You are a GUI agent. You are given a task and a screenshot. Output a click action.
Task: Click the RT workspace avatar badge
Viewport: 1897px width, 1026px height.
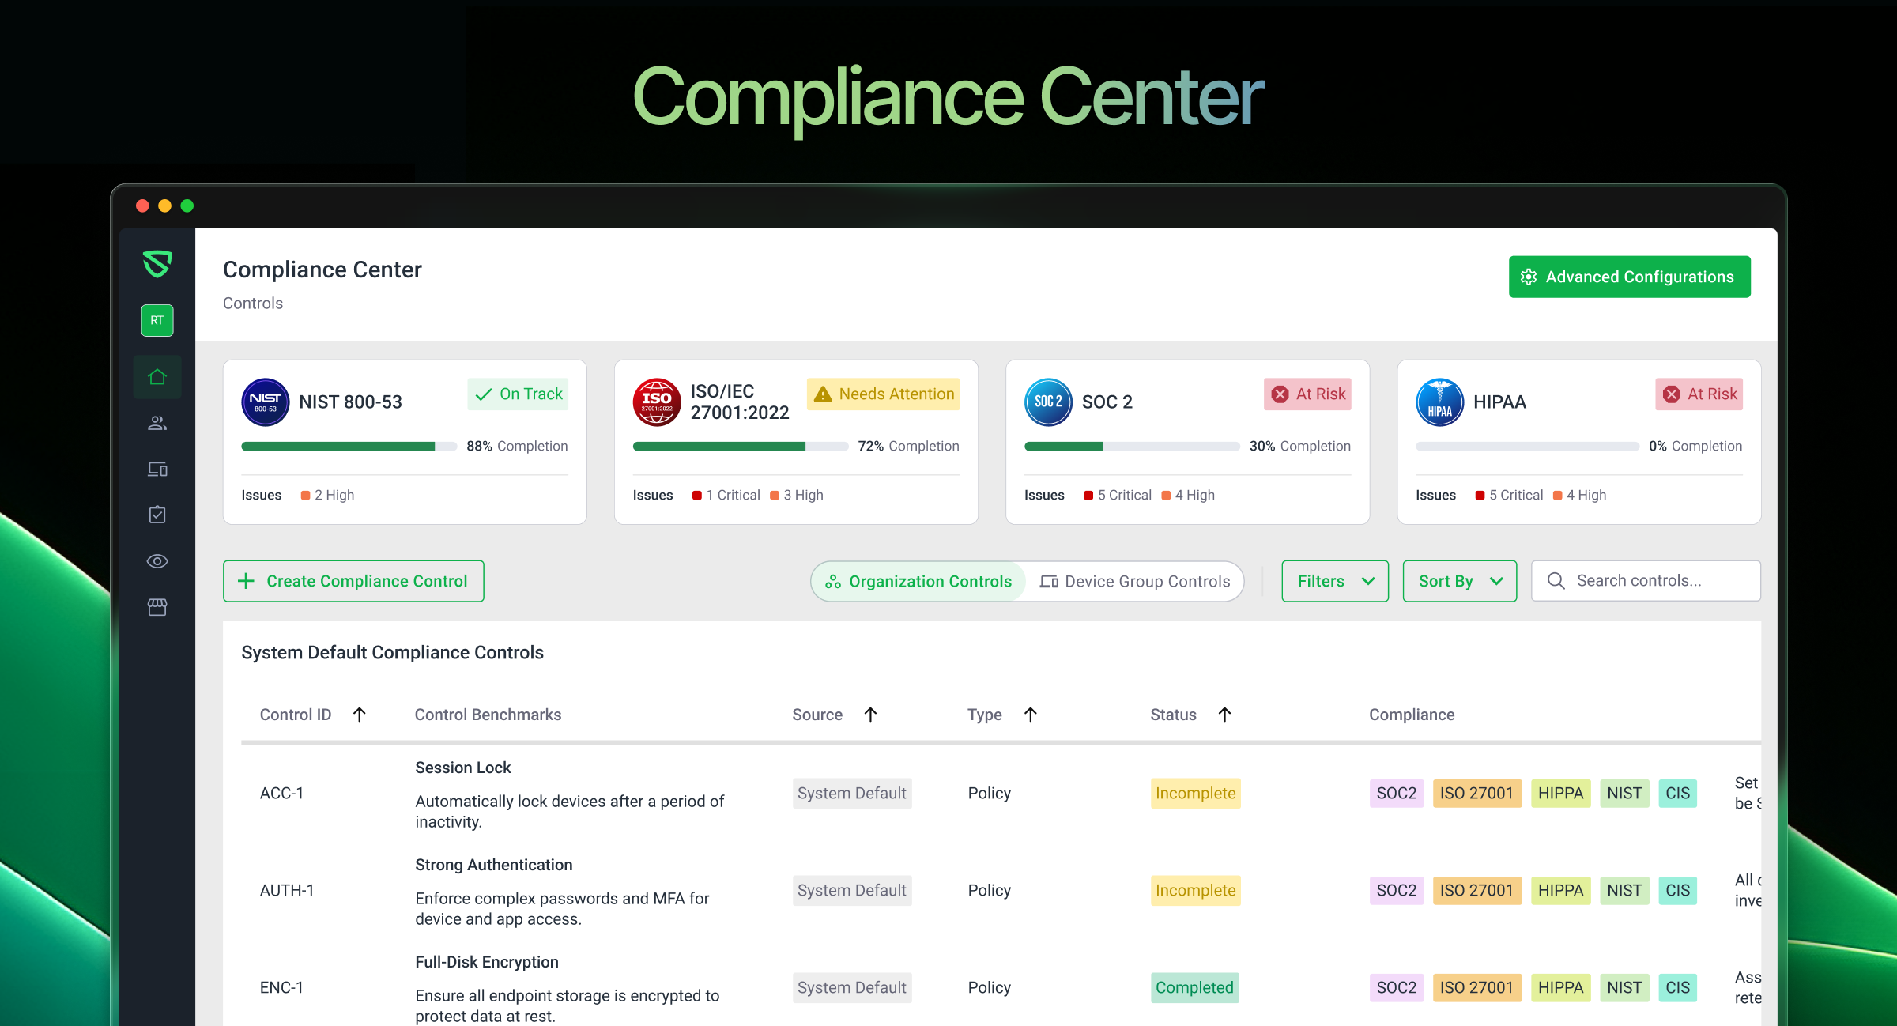pos(157,320)
